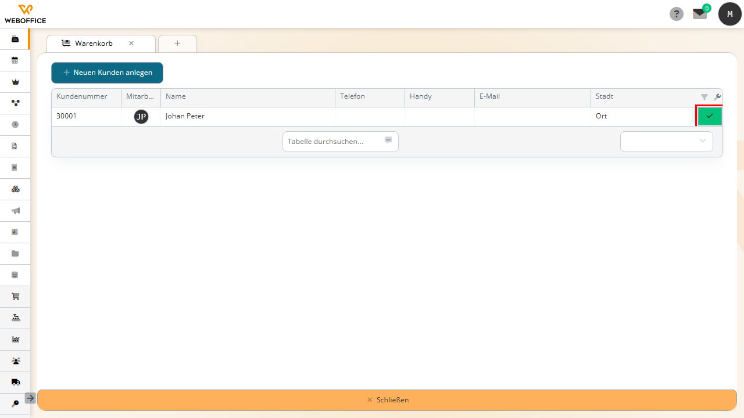This screenshot has height=418, width=744.
Task: Open the conveyor belt sidebar icon
Action: click(x=15, y=318)
